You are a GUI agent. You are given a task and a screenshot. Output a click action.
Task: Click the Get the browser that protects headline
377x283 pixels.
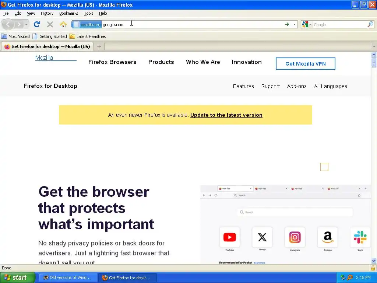(x=96, y=208)
